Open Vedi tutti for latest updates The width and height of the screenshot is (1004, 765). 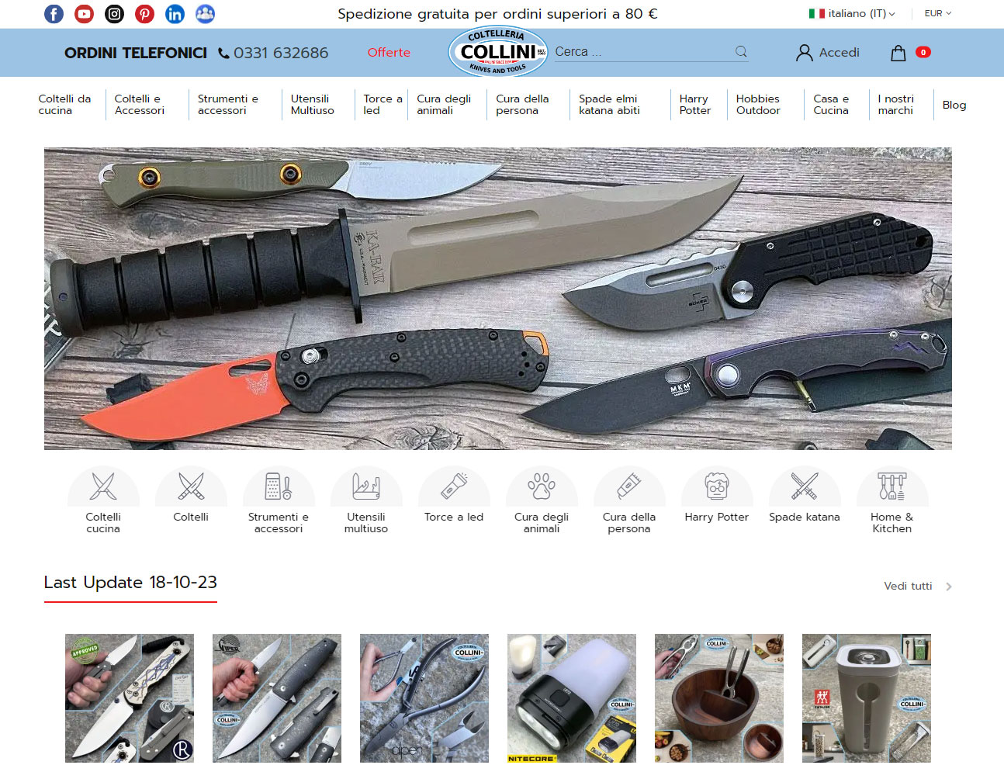click(908, 586)
